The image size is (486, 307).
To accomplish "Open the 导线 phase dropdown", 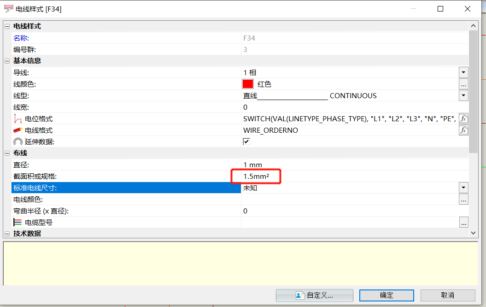I will (463, 72).
